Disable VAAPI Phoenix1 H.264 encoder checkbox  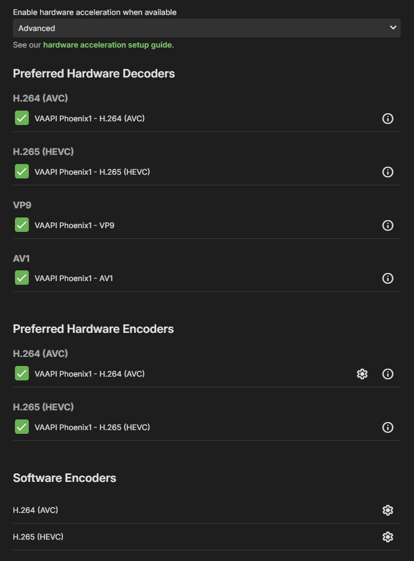pyautogui.click(x=22, y=373)
